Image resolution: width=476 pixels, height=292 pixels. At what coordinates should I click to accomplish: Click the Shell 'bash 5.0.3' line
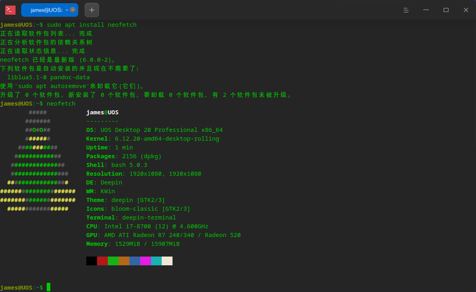coord(117,165)
